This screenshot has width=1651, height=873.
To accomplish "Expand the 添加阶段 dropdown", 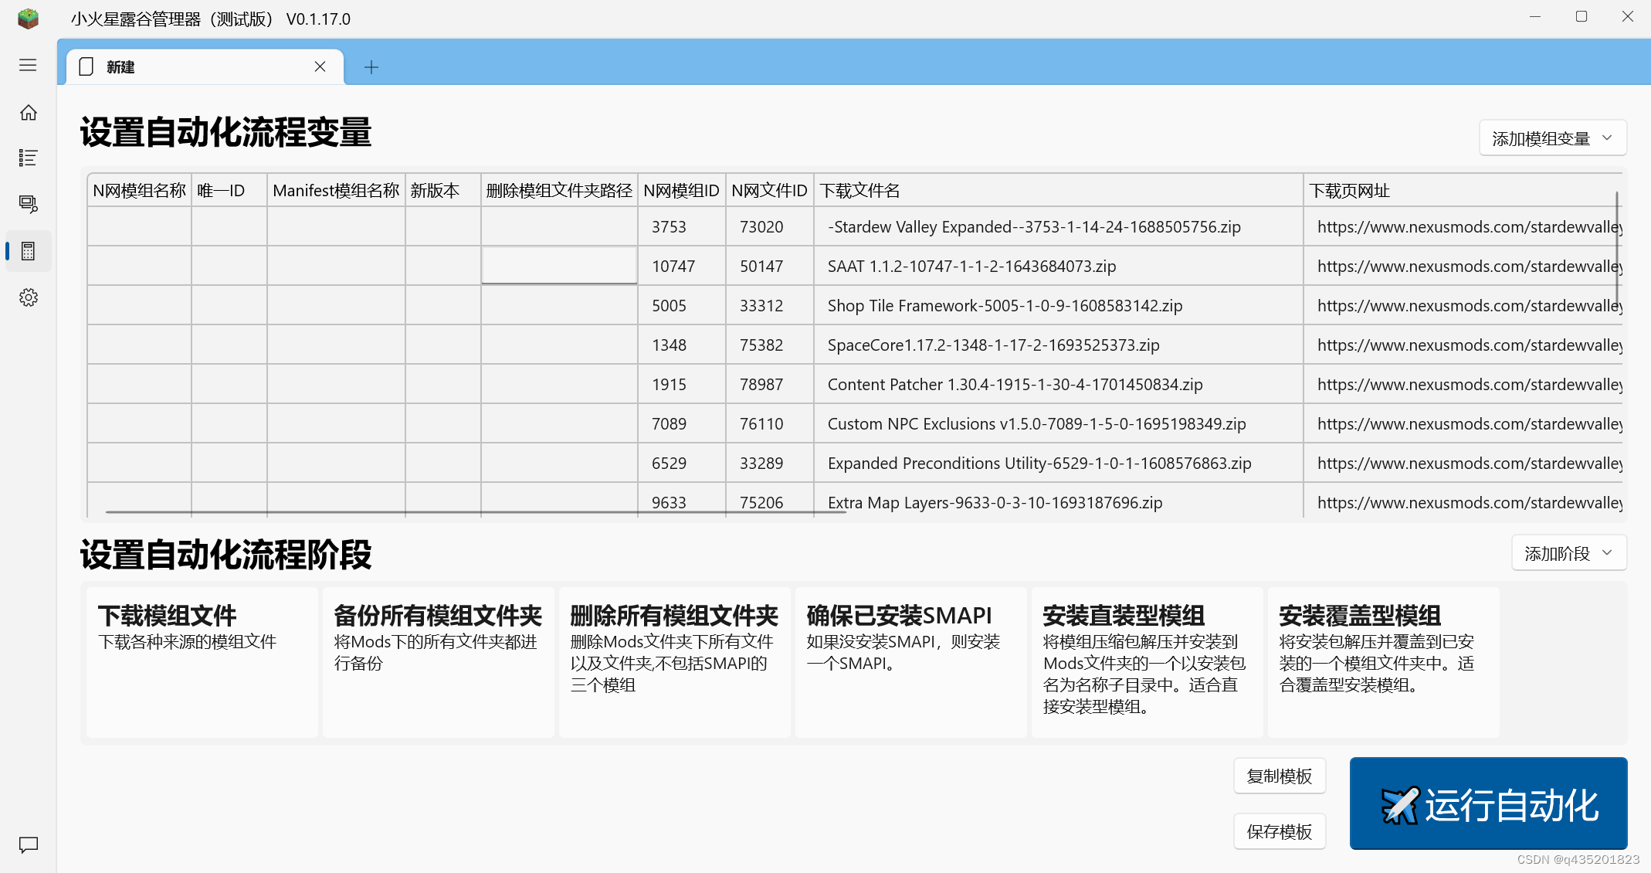I will point(1568,553).
